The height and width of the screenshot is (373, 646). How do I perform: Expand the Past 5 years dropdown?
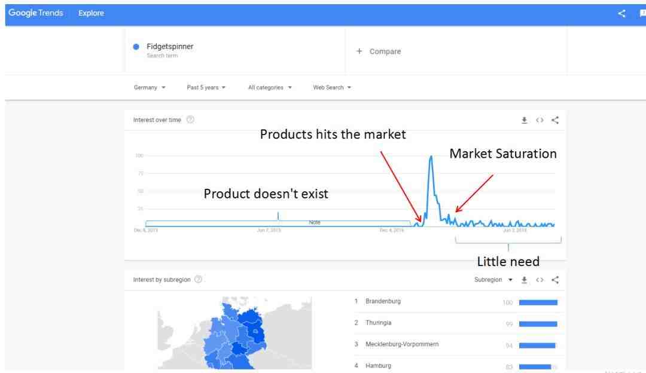point(206,87)
